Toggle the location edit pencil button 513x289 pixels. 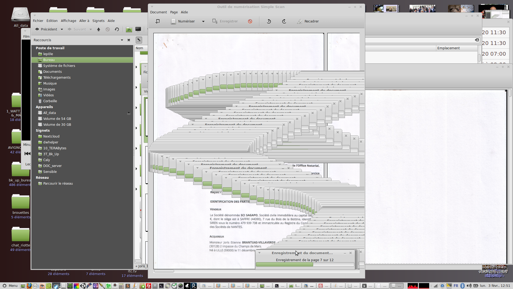point(139,40)
